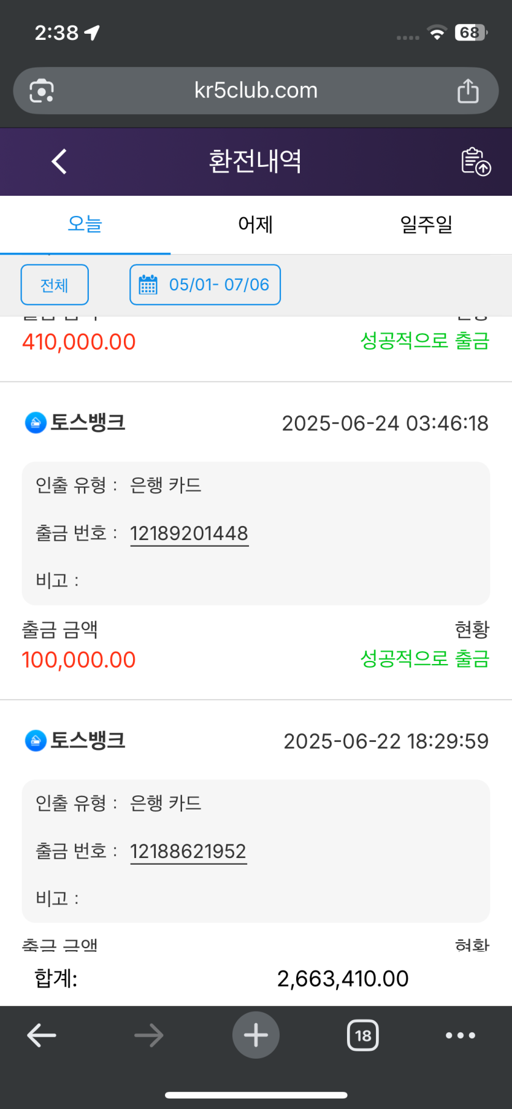The image size is (512, 1109).
Task: Switch to the 어제 tab
Action: point(256,224)
